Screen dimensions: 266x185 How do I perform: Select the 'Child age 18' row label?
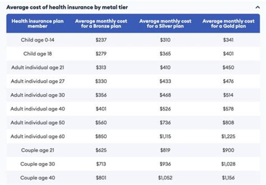pyautogui.click(x=38, y=54)
